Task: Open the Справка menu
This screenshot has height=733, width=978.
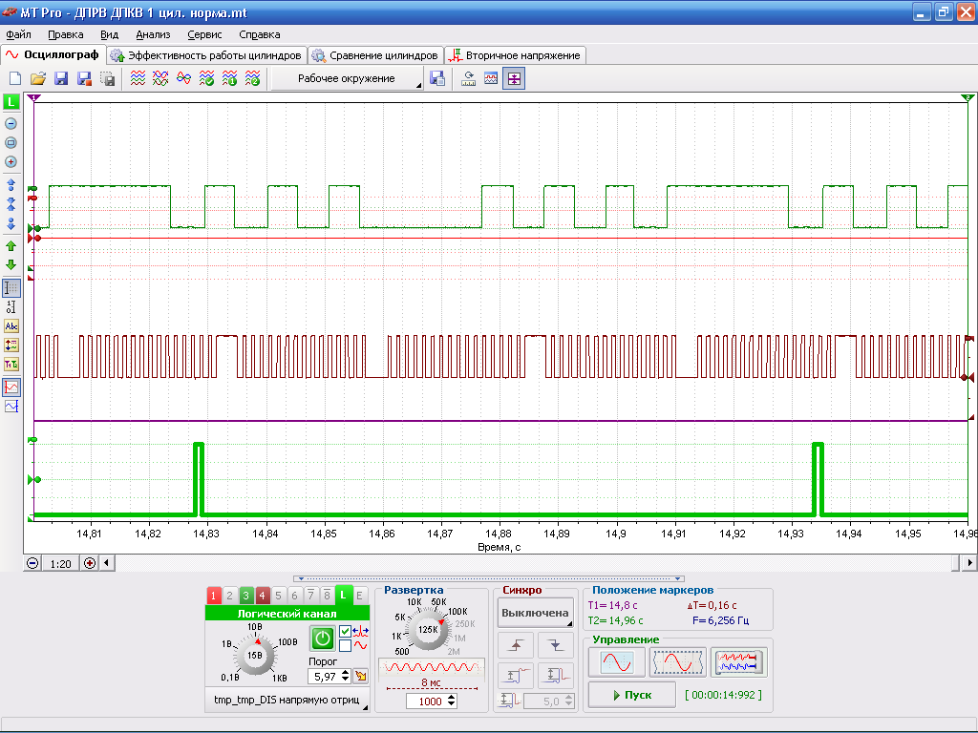Action: pyautogui.click(x=260, y=35)
